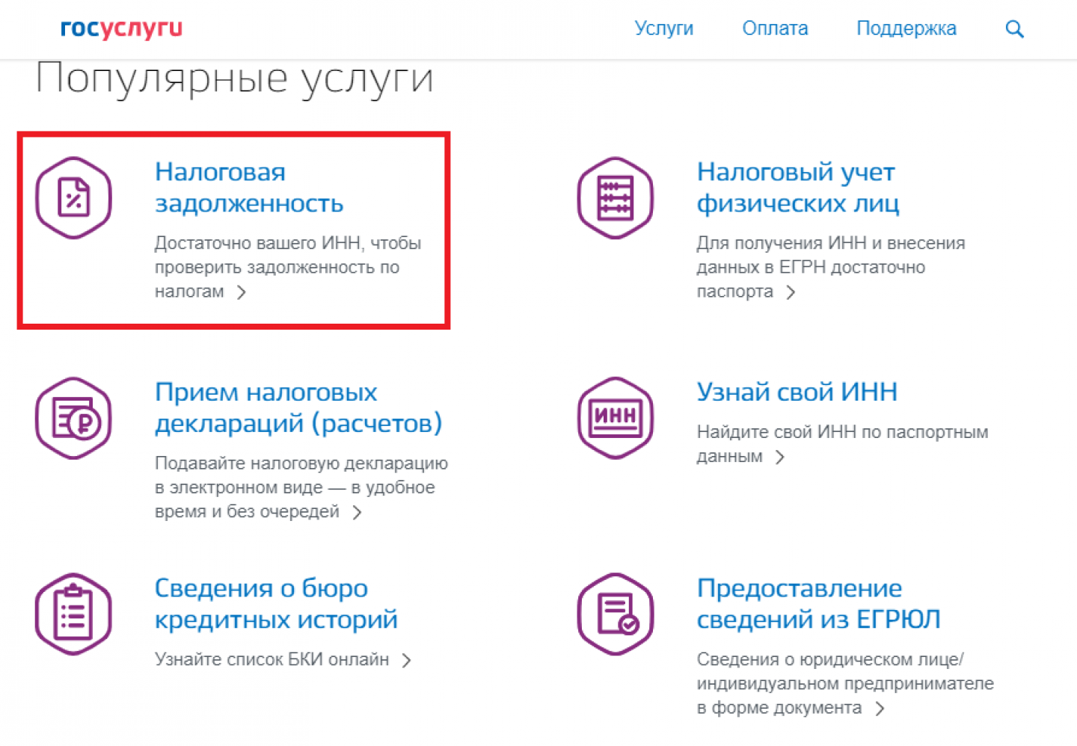
Task: Open Сведения о бюро кредитных историй
Action: pyautogui.click(x=275, y=603)
